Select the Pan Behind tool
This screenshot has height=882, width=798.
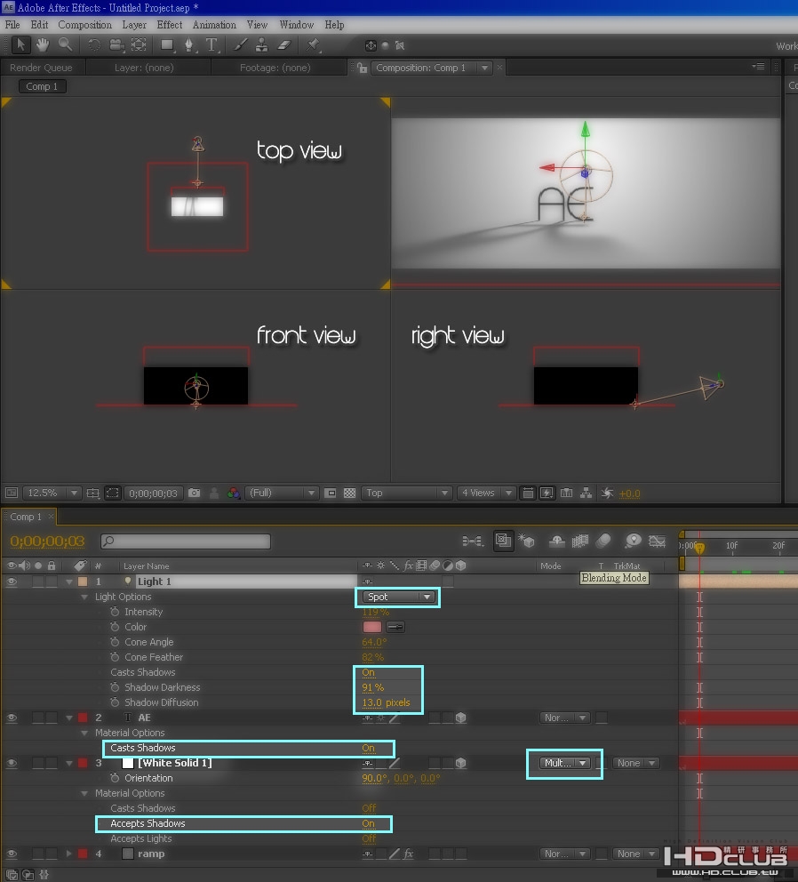139,45
